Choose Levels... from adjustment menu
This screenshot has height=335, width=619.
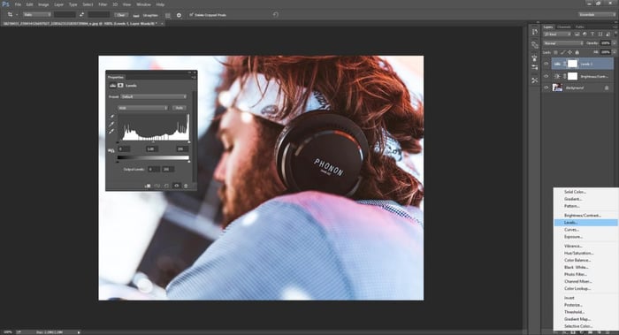(585, 223)
